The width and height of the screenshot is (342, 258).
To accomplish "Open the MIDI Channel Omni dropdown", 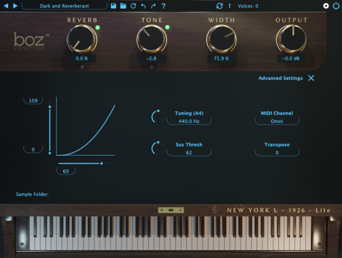I will click(x=277, y=121).
